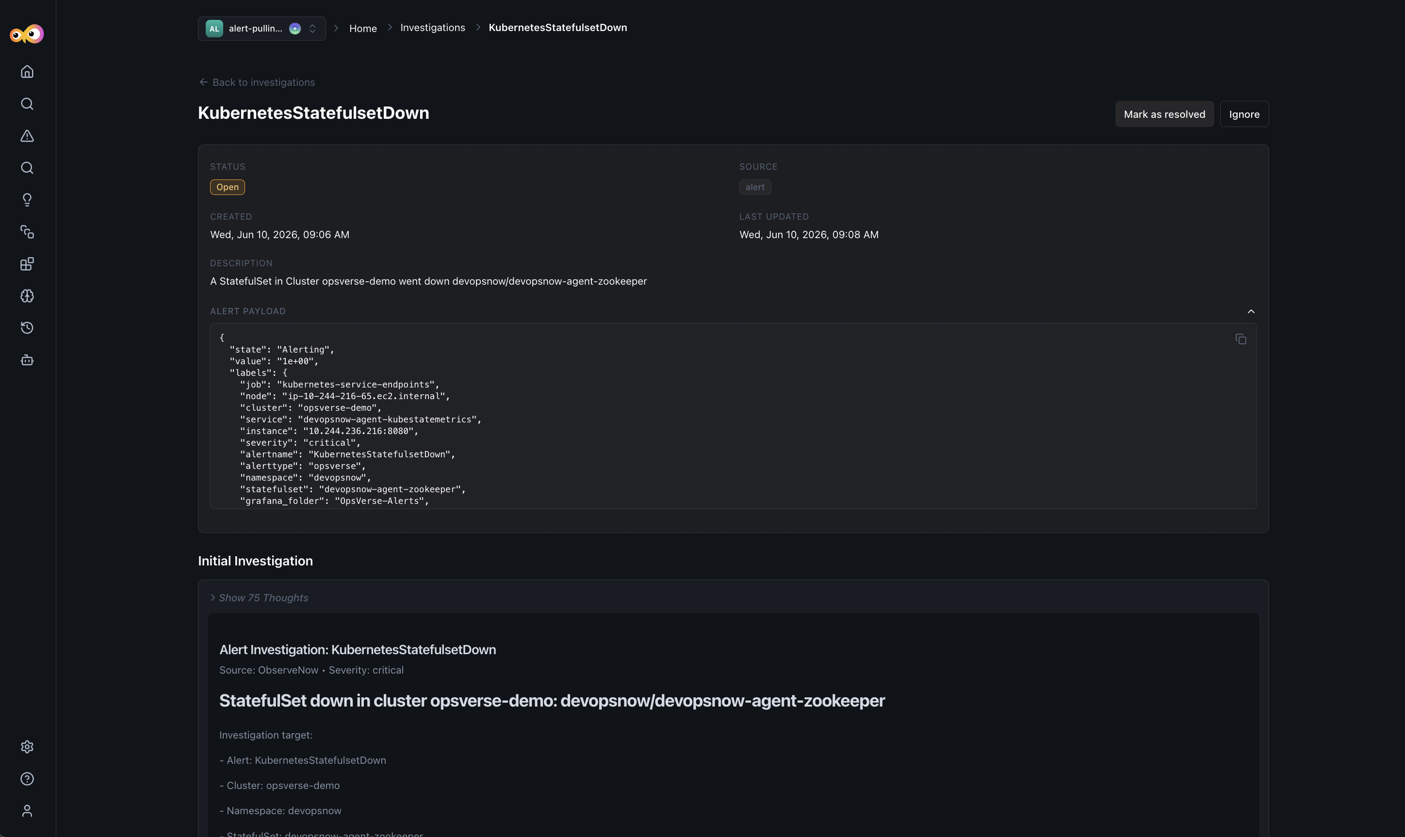This screenshot has height=837, width=1405.
Task: Open the magnifier icon below the alert triangle
Action: (x=27, y=168)
